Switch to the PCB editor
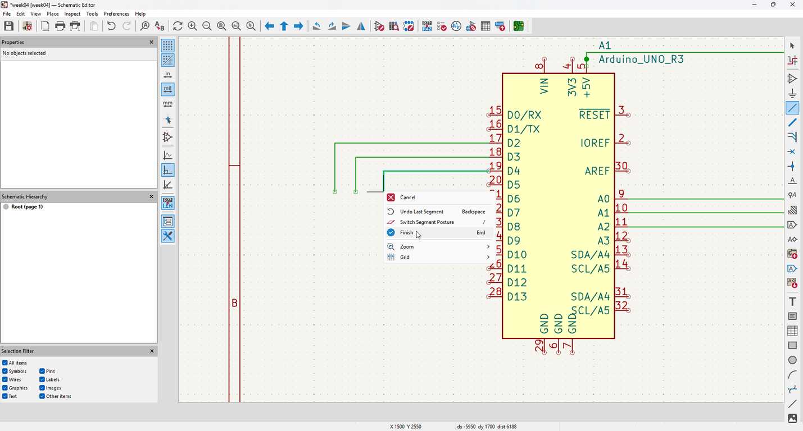Image resolution: width=803 pixels, height=431 pixels. tap(519, 26)
